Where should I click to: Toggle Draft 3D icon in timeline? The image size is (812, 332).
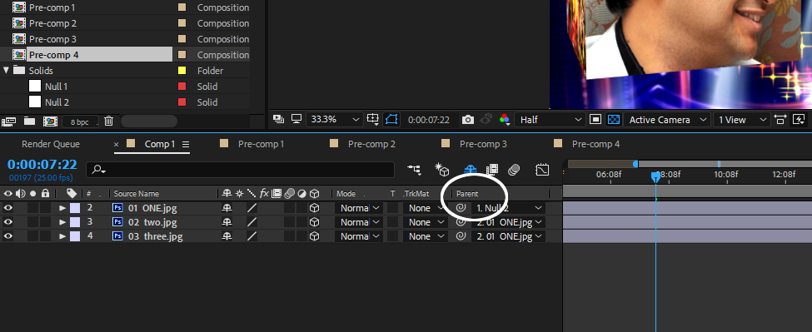441,169
